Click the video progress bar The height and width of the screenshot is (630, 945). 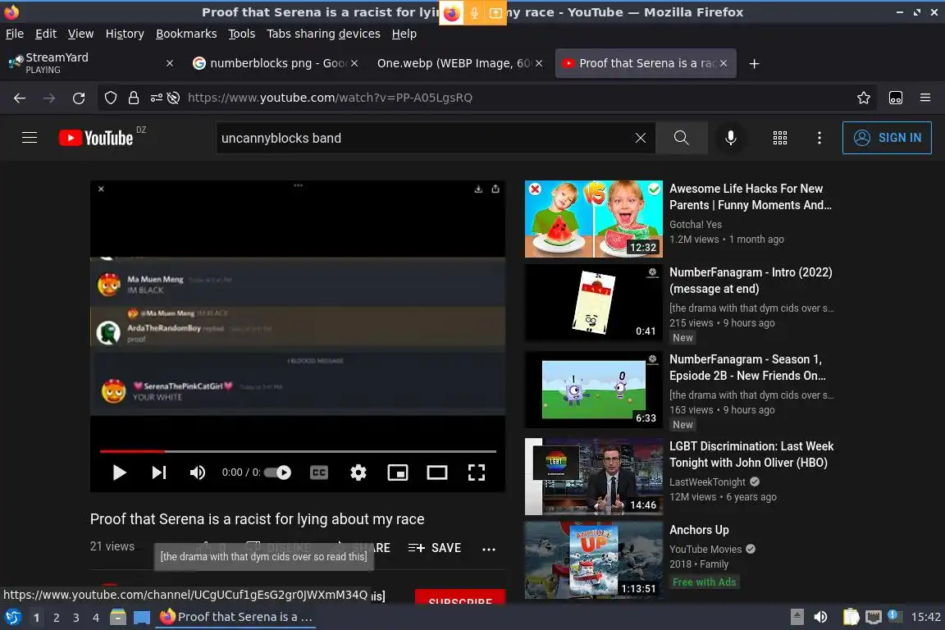point(298,451)
